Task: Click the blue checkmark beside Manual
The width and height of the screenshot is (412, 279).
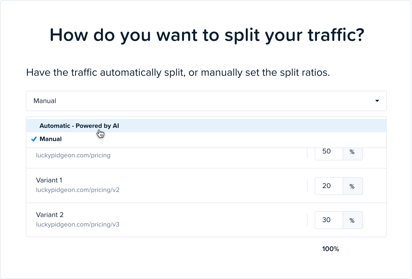Action: coord(34,139)
